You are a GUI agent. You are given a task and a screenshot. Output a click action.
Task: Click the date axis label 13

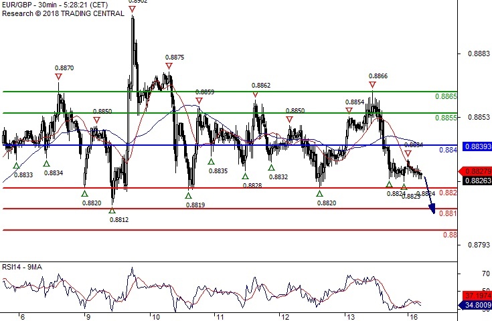tap(351, 317)
